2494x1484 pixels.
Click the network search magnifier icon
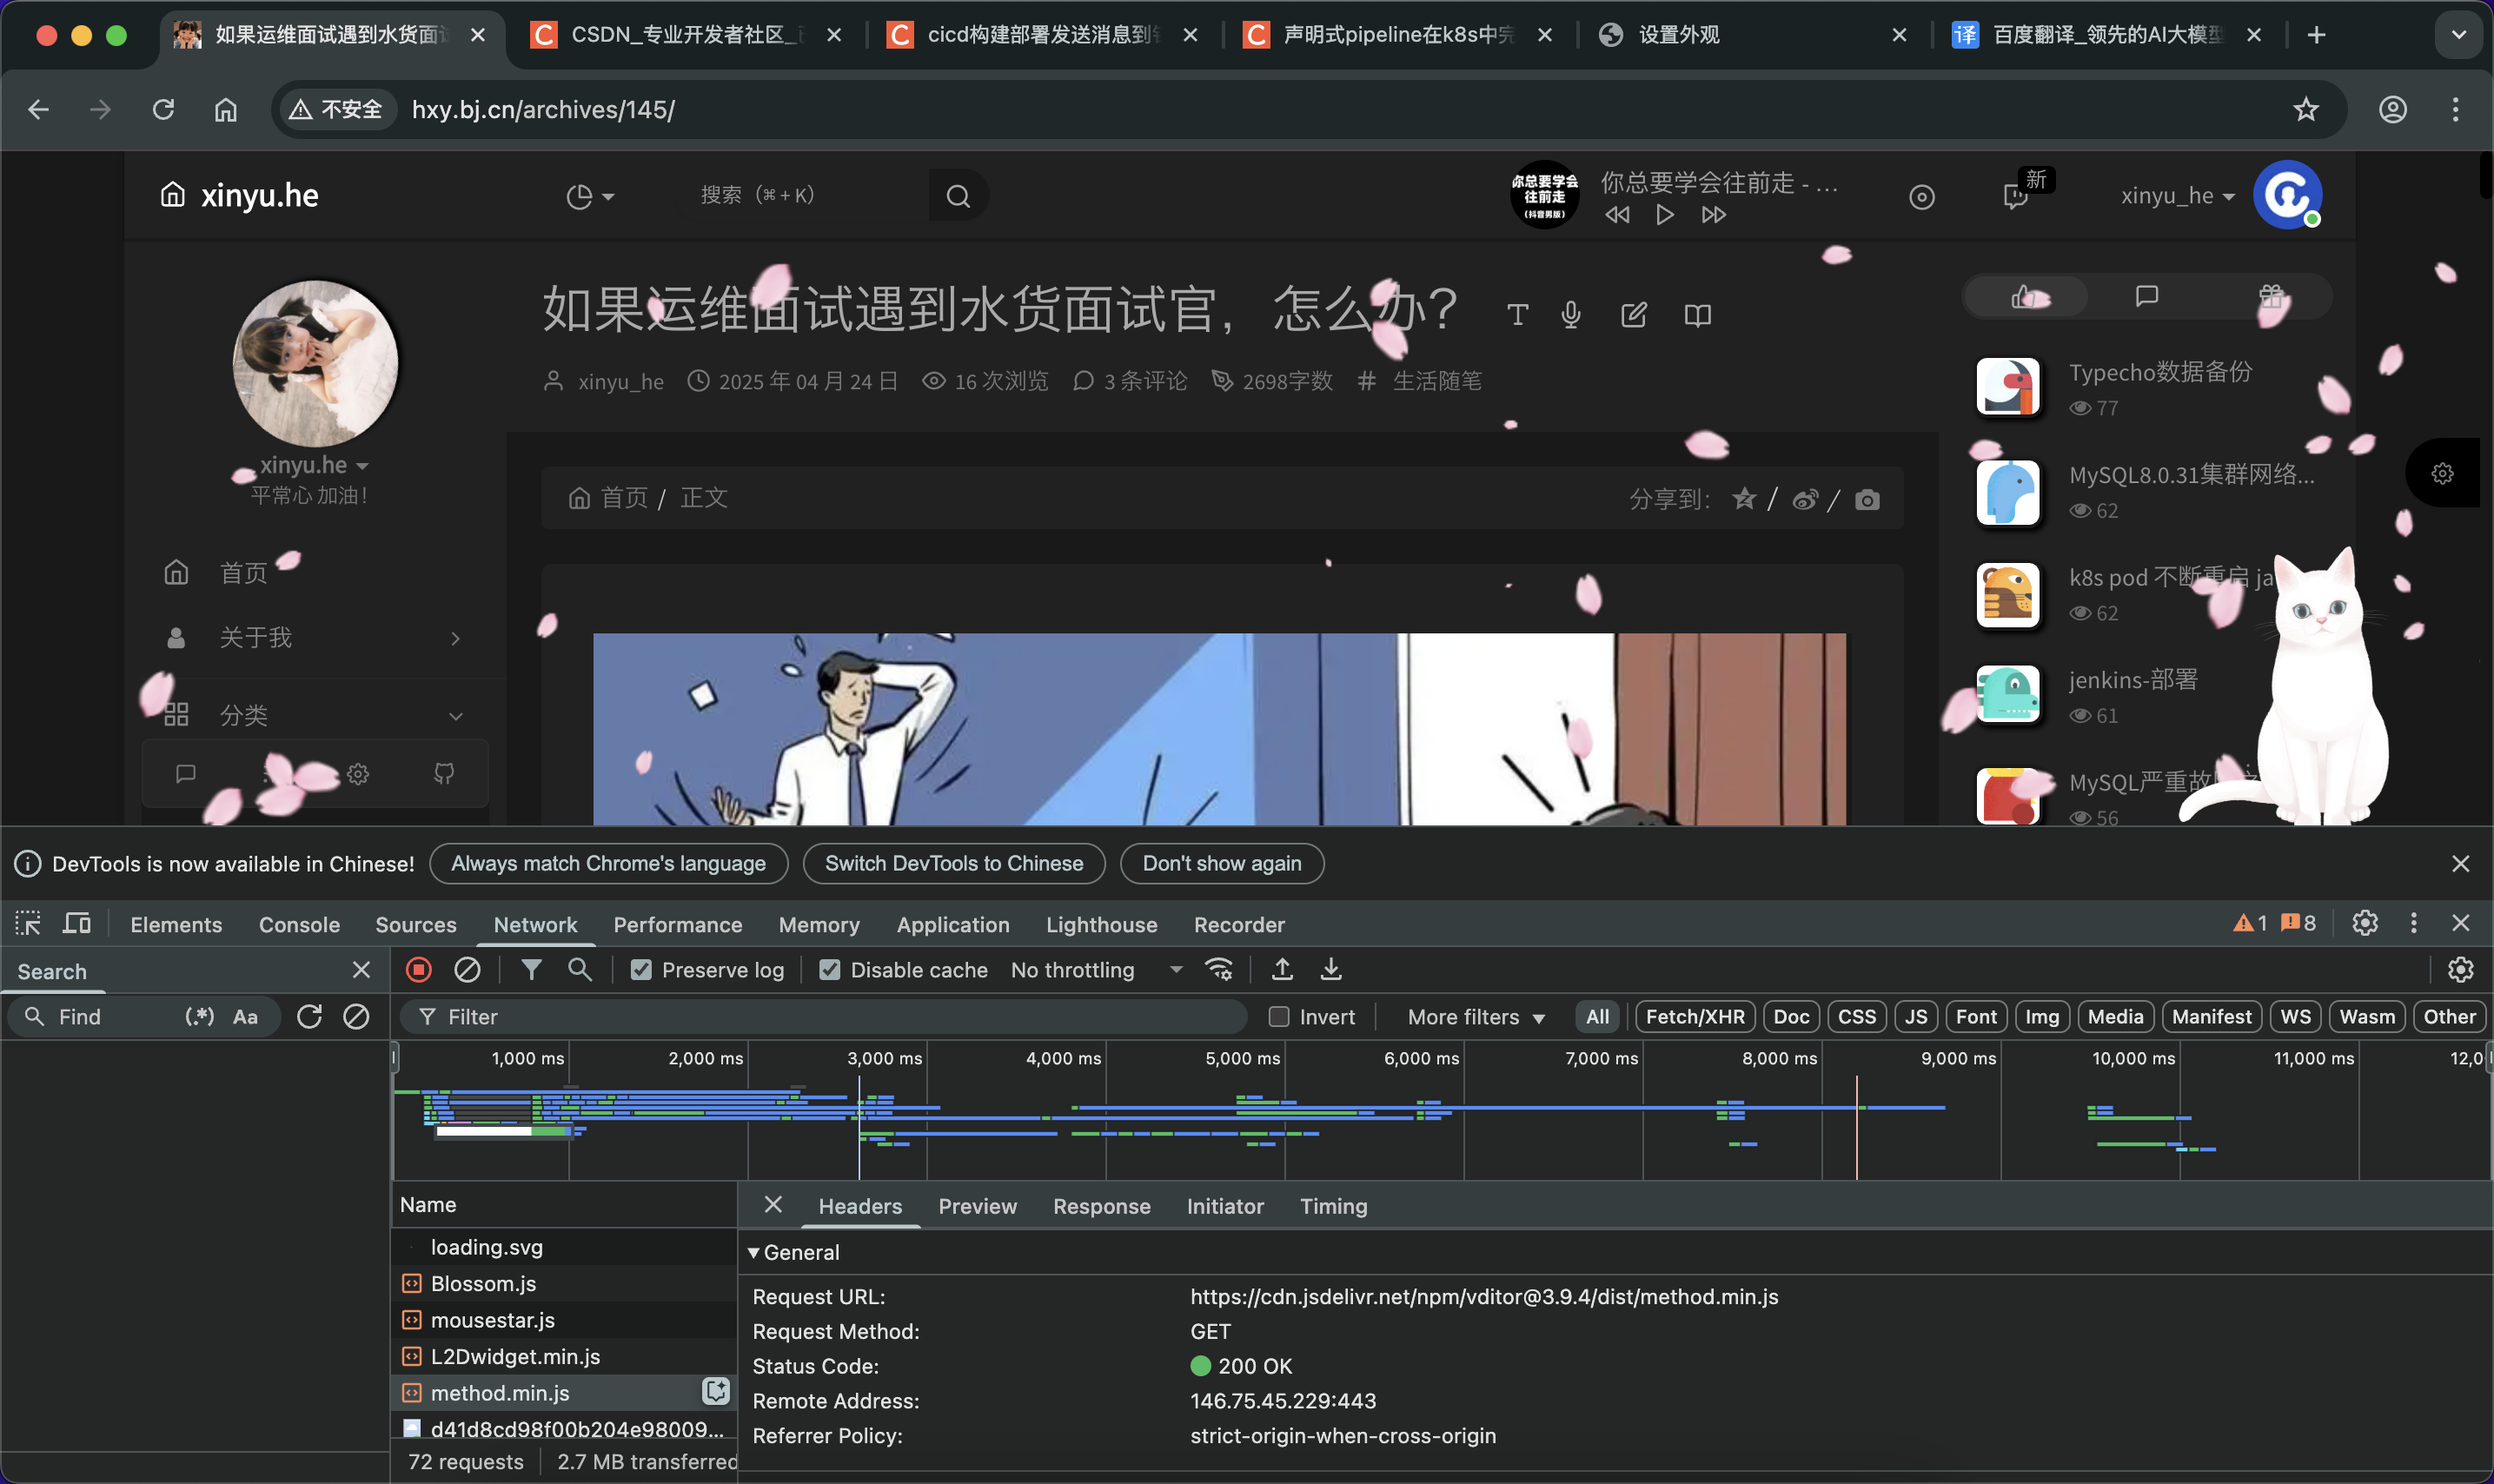pos(580,969)
